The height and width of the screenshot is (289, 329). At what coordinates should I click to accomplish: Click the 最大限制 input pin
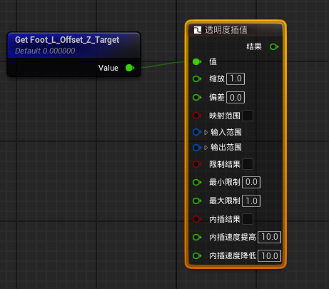[x=197, y=201]
